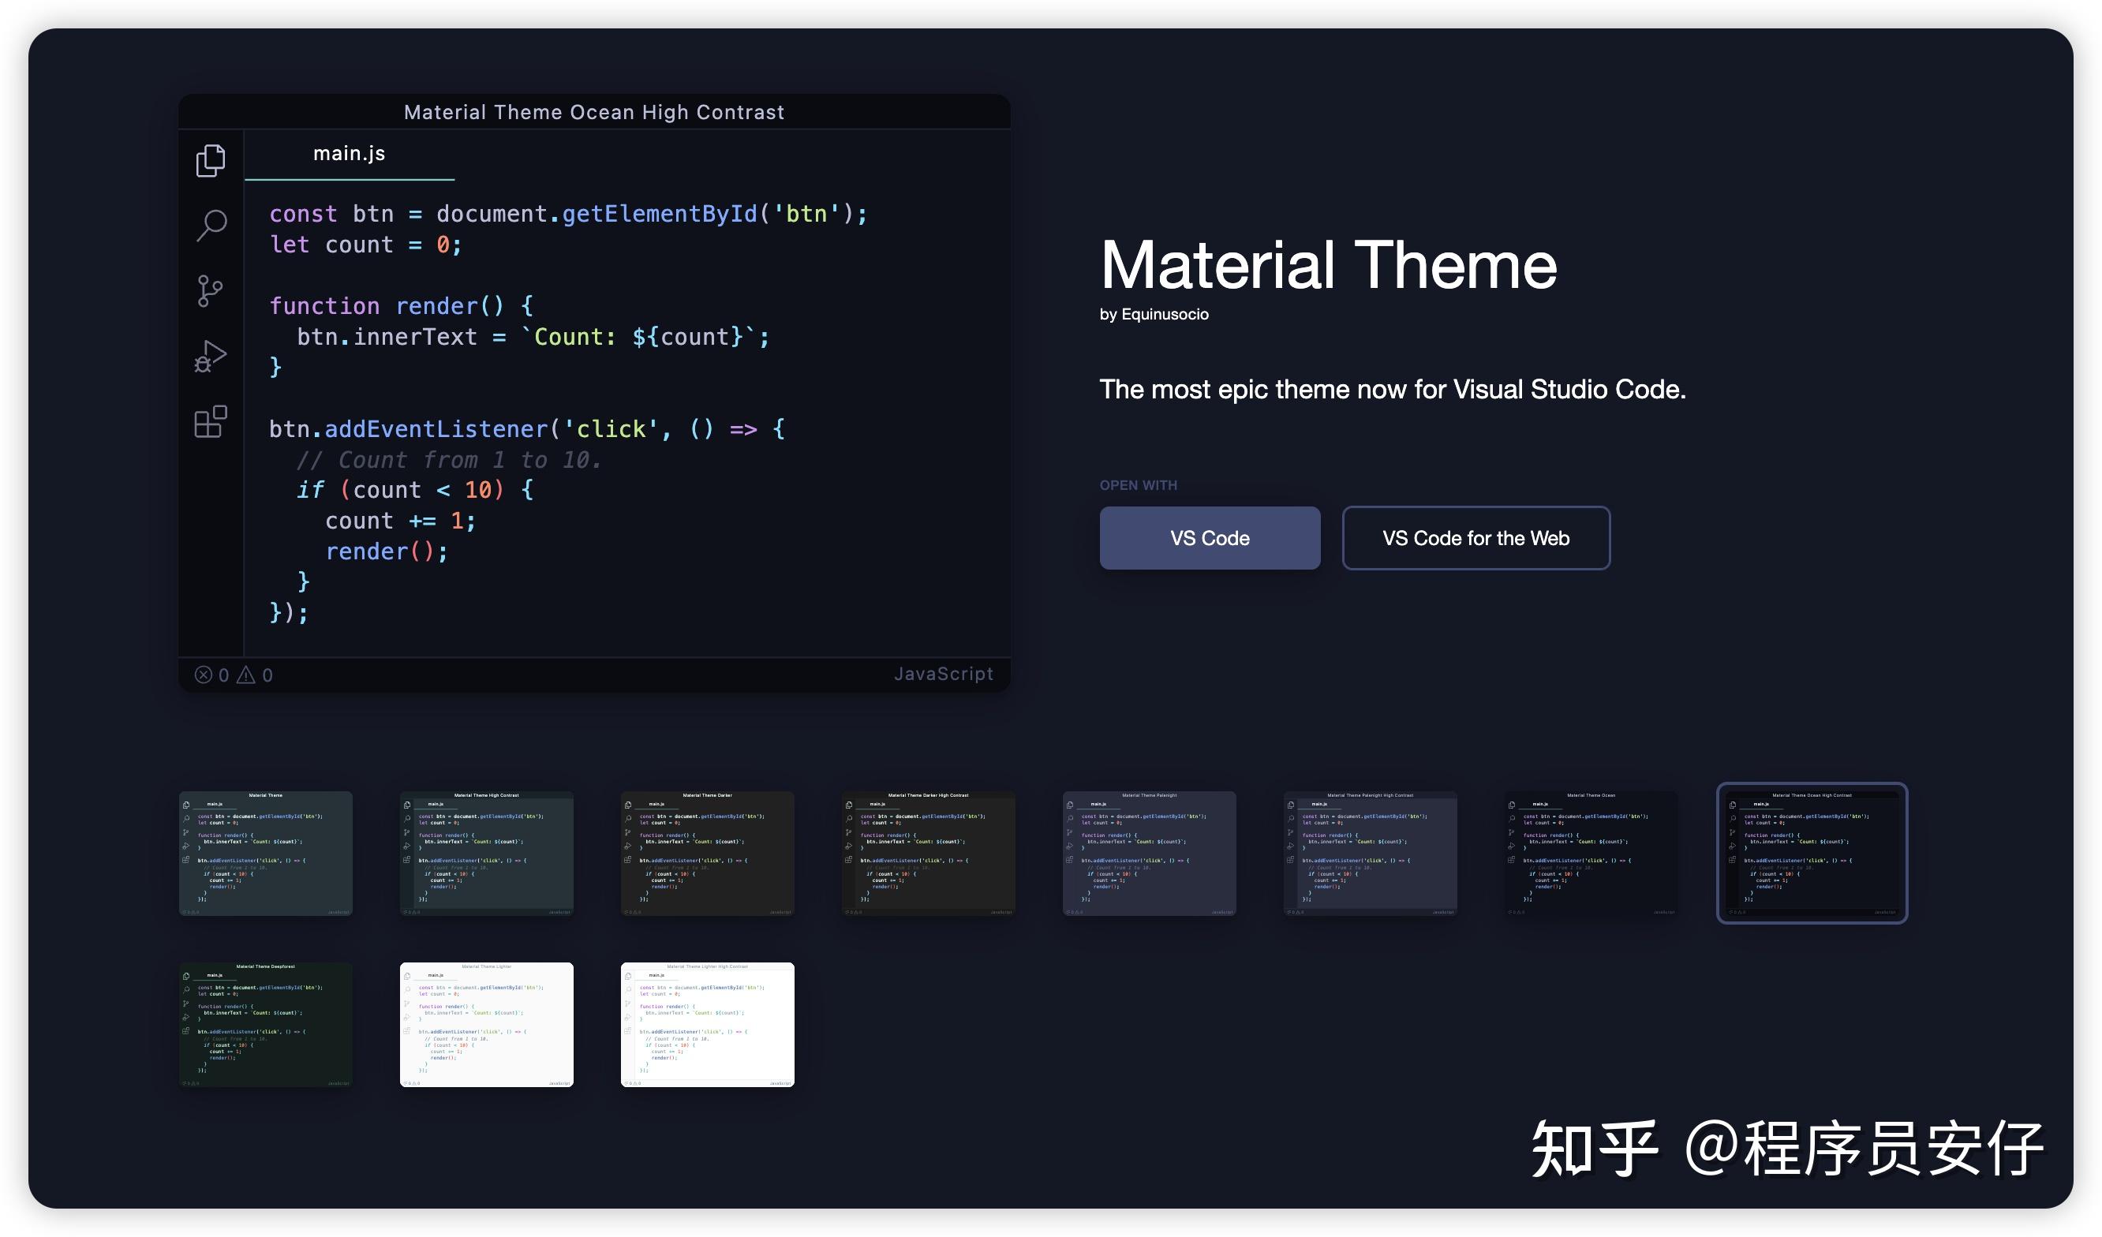Select the Run and Debug icon

click(x=210, y=356)
